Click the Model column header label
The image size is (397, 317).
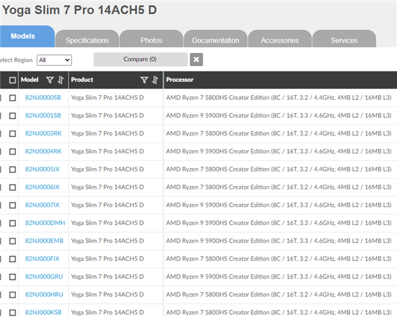pos(30,80)
